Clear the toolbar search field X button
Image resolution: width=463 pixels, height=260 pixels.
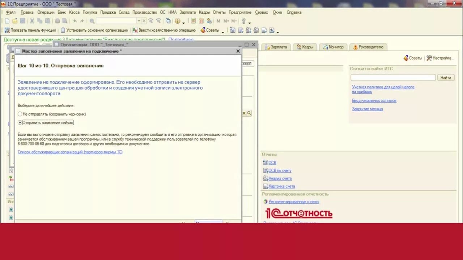(144, 21)
